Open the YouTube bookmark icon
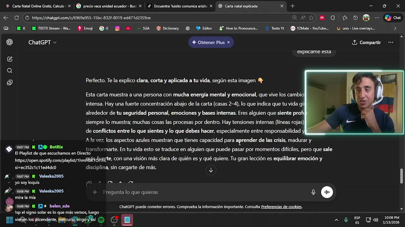 [x=128, y=28]
